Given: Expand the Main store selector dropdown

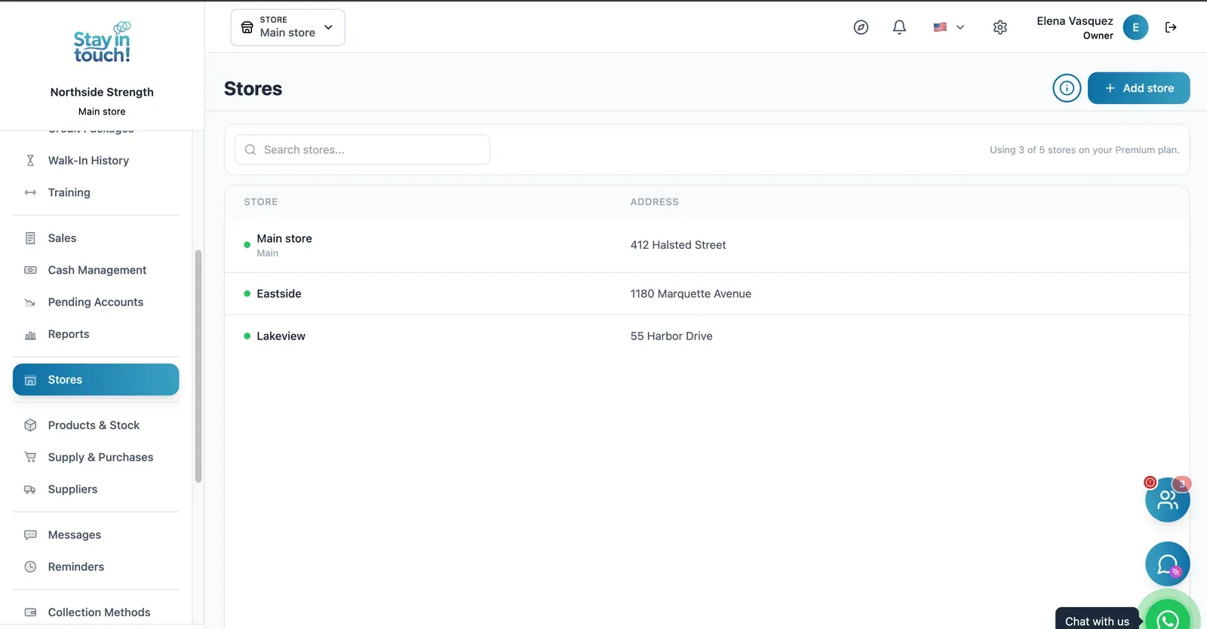Looking at the screenshot, I should click(x=287, y=27).
